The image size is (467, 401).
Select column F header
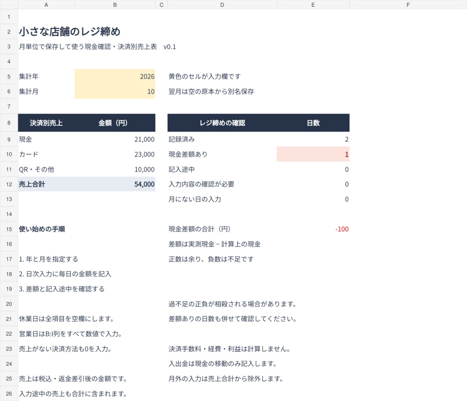(x=408, y=5)
